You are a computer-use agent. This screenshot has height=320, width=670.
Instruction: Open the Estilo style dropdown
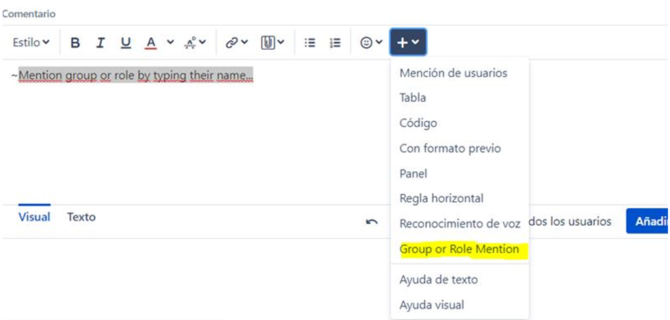tap(31, 42)
